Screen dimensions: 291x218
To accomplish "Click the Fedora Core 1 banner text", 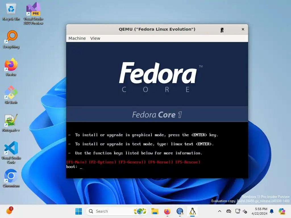I will point(157,115).
